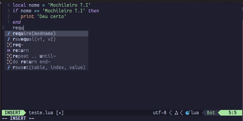Image resolution: width=243 pixels, height=121 pixels.
Task: Pick the return keyword suggestion
Action: click(x=21, y=50)
